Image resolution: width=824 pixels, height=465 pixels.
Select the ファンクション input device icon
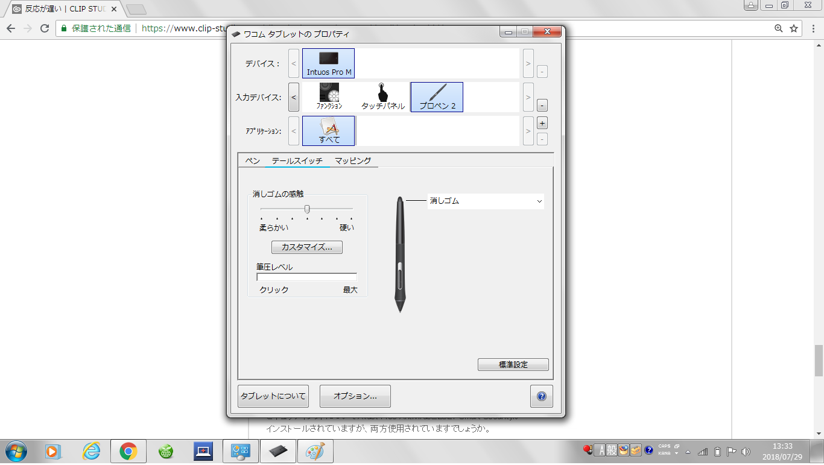329,97
